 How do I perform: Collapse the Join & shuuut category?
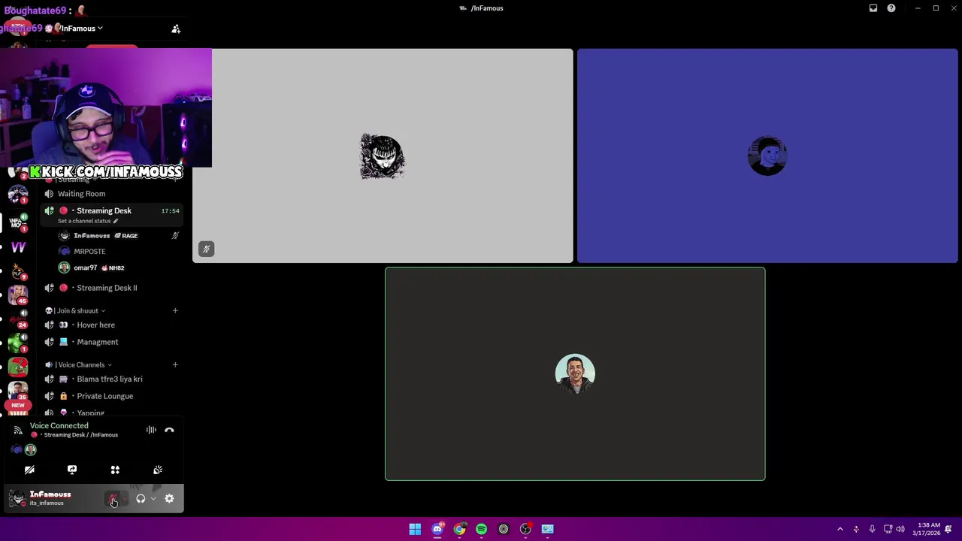pos(75,310)
